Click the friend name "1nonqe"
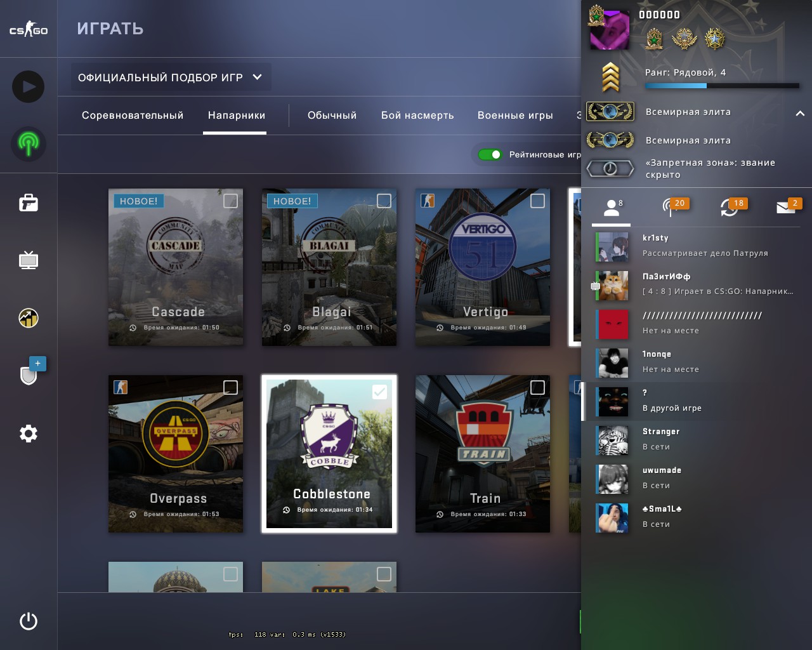Screen dimensions: 812x650 coord(657,354)
